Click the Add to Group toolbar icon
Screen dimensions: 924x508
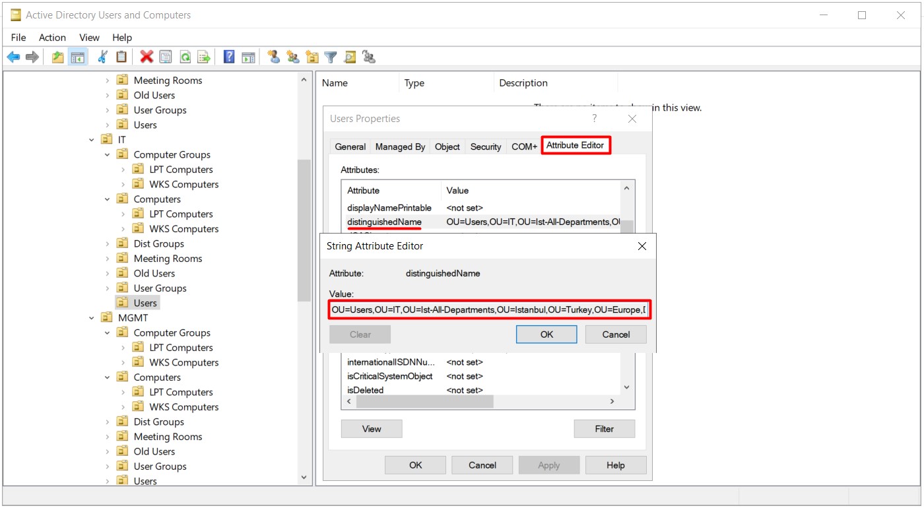click(369, 57)
